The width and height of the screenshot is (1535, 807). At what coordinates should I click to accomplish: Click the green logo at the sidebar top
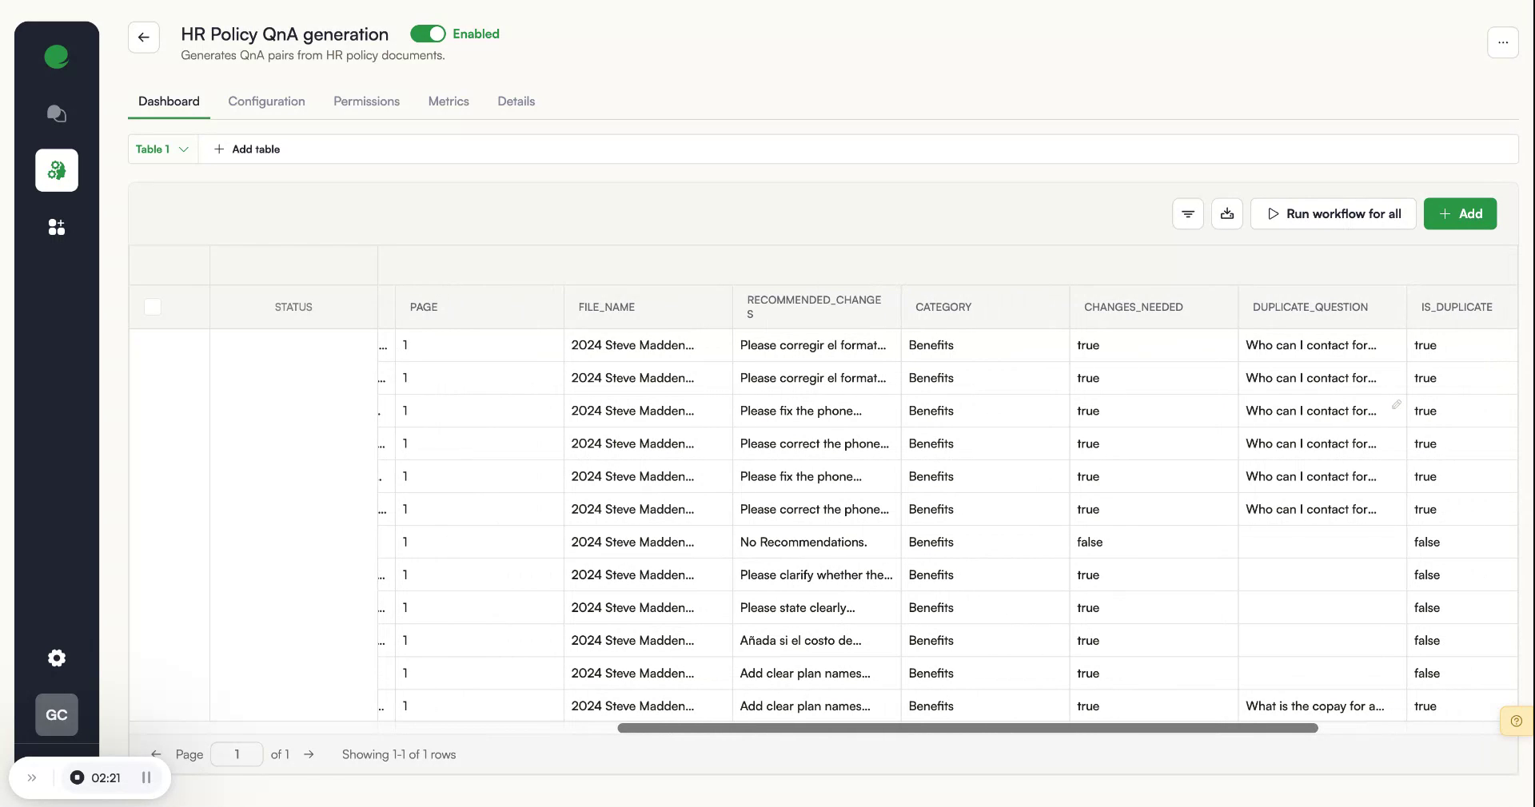pos(56,56)
